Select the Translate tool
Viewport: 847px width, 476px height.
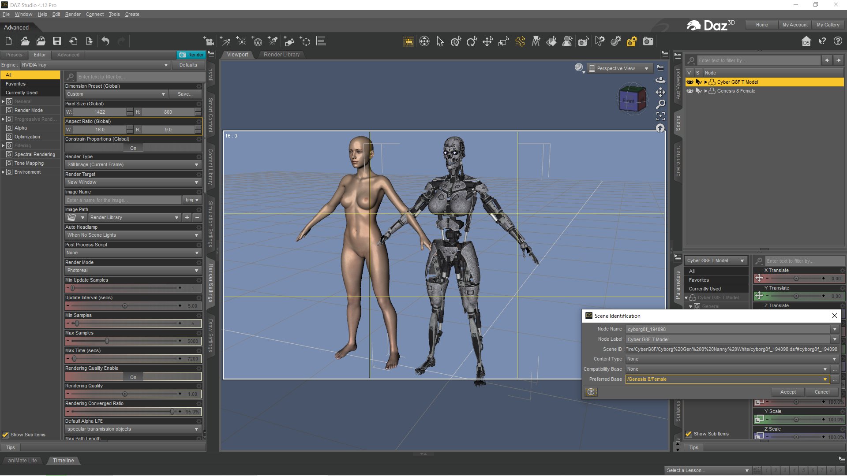[x=487, y=41]
